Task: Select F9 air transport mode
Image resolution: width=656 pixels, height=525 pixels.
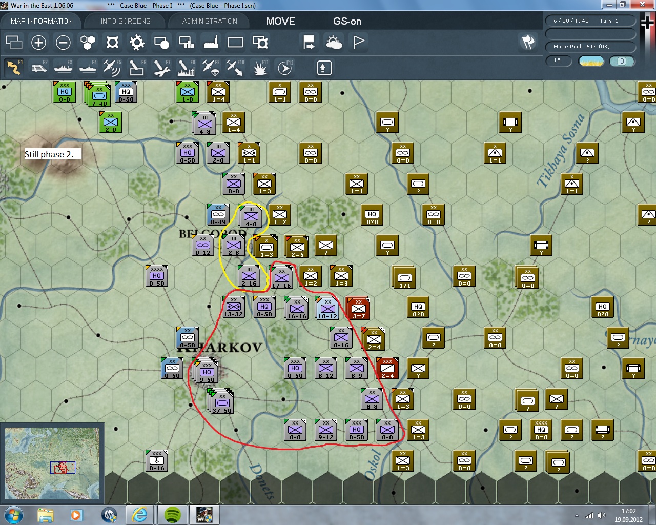Action: coord(211,68)
